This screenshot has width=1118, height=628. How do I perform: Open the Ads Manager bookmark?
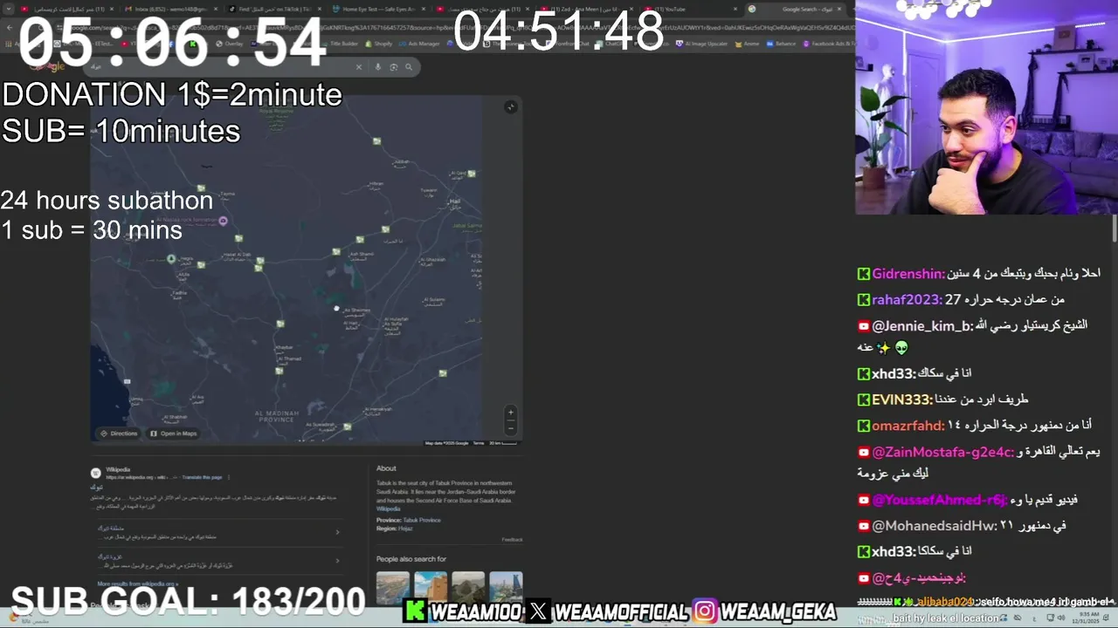pos(421,43)
